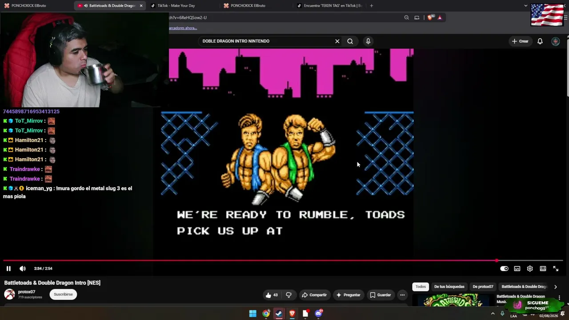Open the three-dot more actions menu beside Guardar
The width and height of the screenshot is (569, 320).
tap(402, 295)
